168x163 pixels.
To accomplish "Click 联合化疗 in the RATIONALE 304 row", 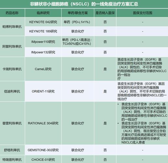I will click(78, 123).
